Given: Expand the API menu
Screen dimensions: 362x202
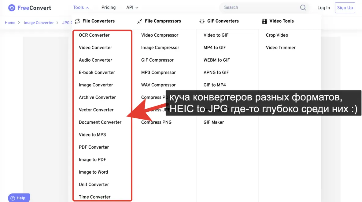Looking at the screenshot, I should 132,7.
